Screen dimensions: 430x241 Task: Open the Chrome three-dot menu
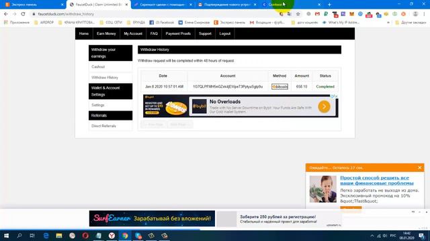tap(424, 14)
